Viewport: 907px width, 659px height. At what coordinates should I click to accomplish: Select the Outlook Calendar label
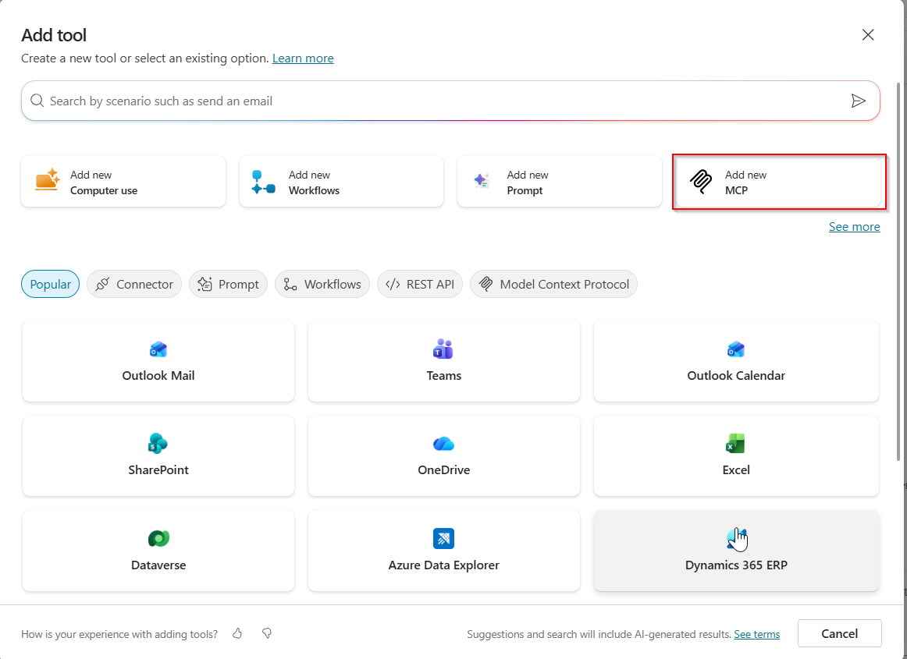(x=736, y=376)
